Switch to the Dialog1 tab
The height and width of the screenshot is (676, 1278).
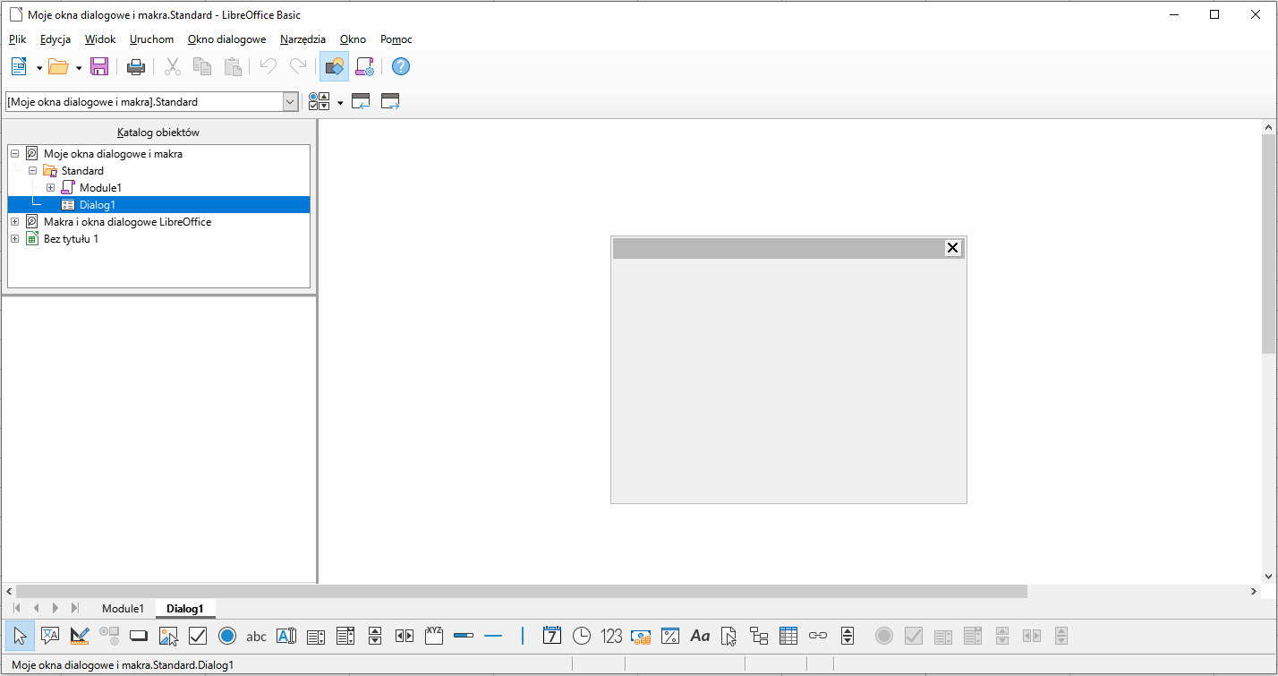[185, 609]
